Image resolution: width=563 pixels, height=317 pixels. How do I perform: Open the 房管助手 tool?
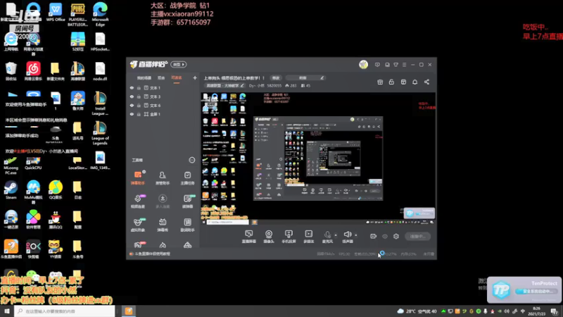pyautogui.click(x=163, y=178)
